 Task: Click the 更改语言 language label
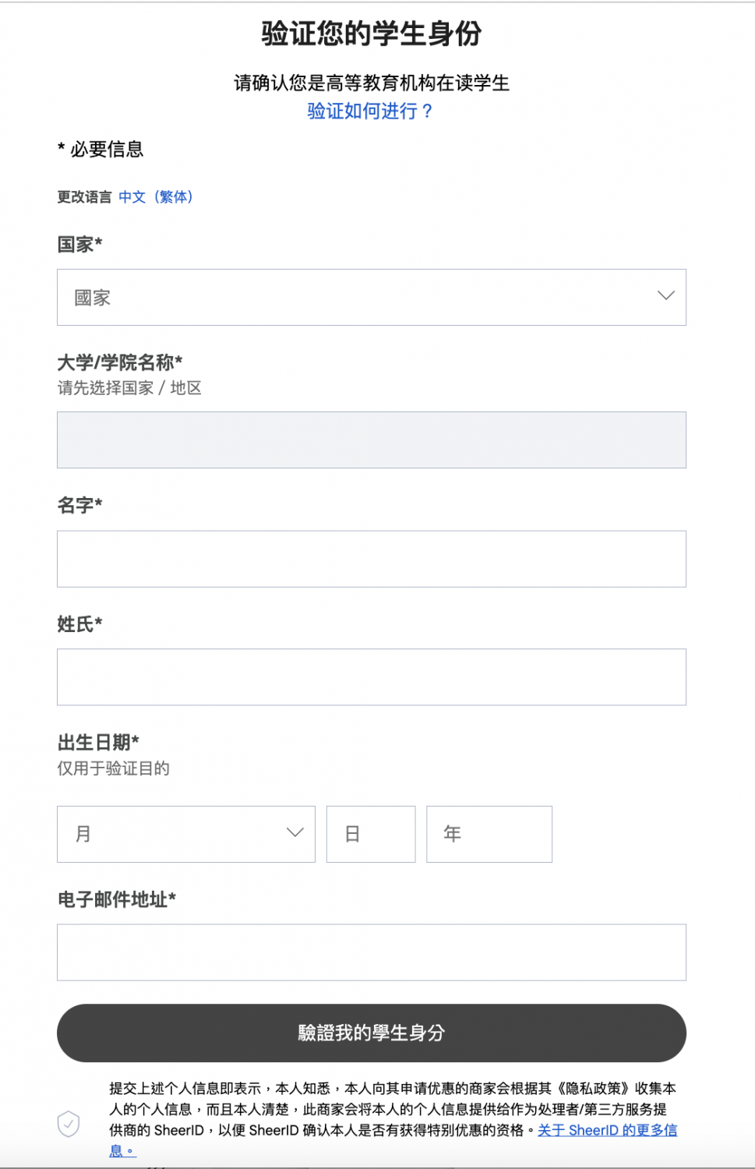coord(86,197)
